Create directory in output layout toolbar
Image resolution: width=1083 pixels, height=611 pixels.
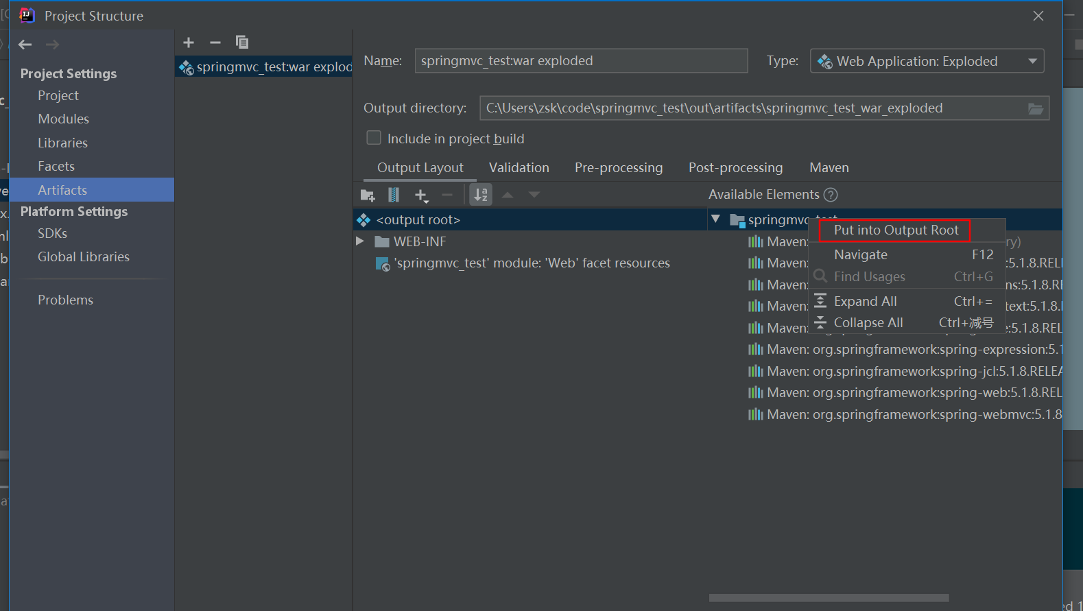point(368,195)
